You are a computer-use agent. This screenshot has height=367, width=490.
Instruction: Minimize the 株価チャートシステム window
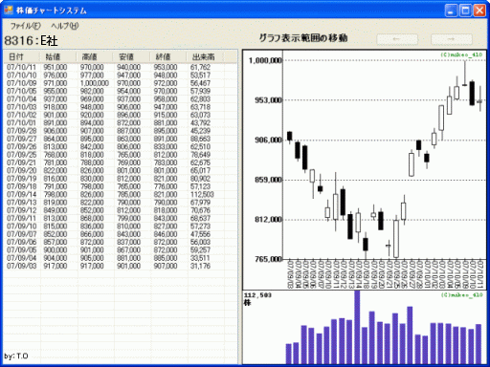451,11
